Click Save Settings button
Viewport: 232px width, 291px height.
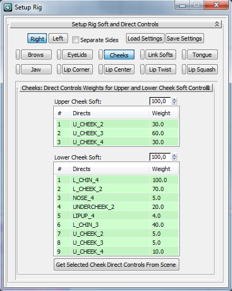click(x=185, y=38)
